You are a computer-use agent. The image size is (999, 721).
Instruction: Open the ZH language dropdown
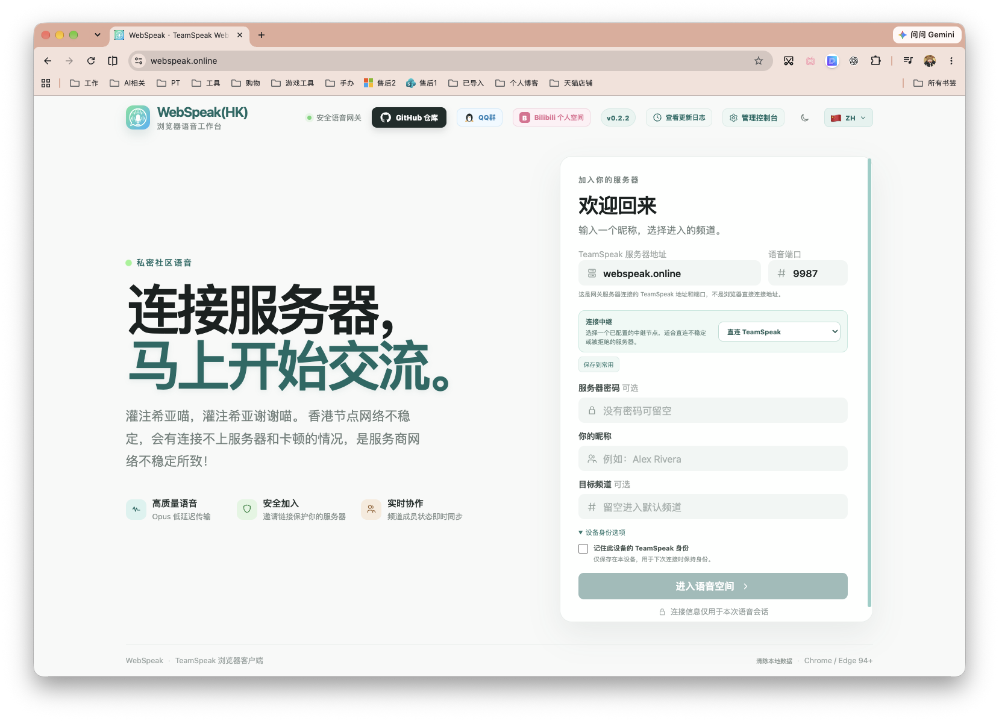tap(848, 117)
